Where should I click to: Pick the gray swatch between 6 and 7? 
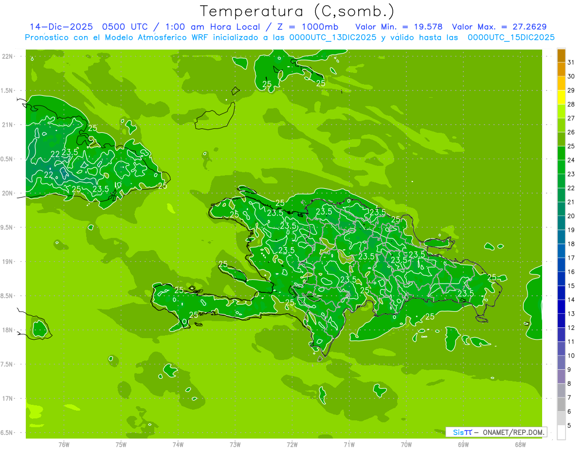click(x=562, y=404)
